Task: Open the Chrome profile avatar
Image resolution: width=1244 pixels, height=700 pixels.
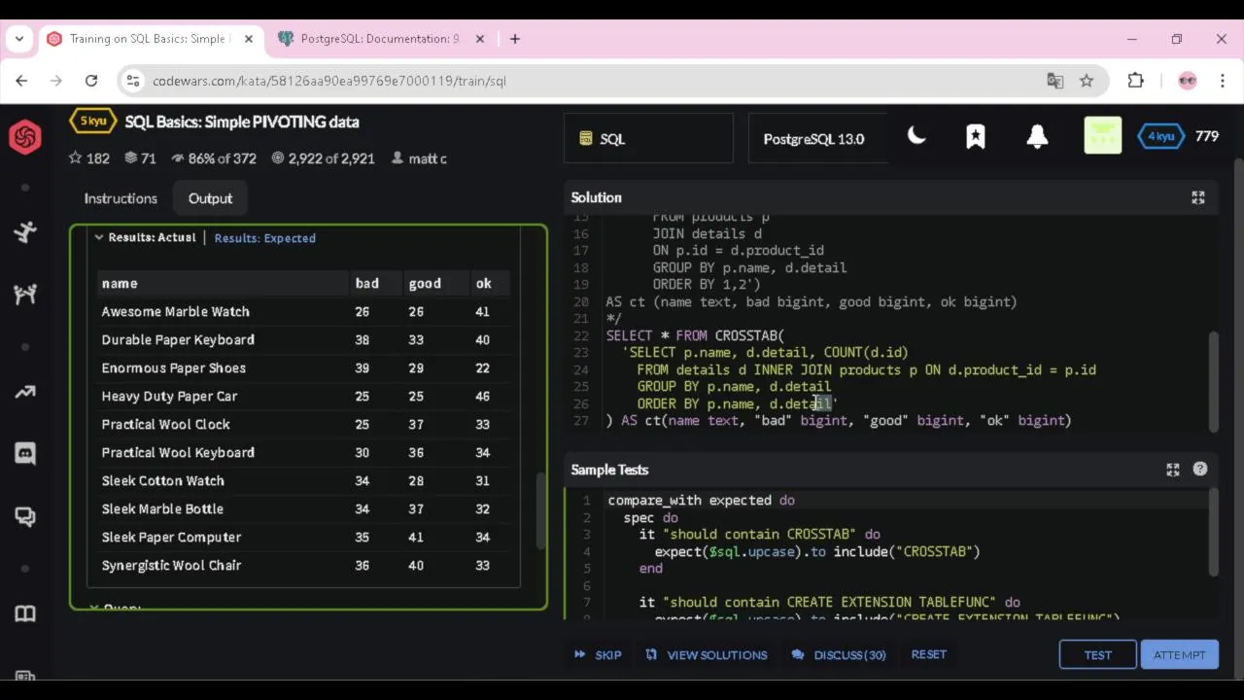Action: coord(1187,81)
